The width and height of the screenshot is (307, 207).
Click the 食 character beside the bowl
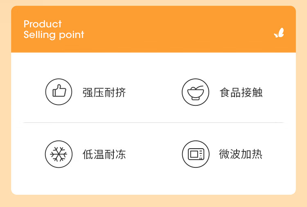225,92
